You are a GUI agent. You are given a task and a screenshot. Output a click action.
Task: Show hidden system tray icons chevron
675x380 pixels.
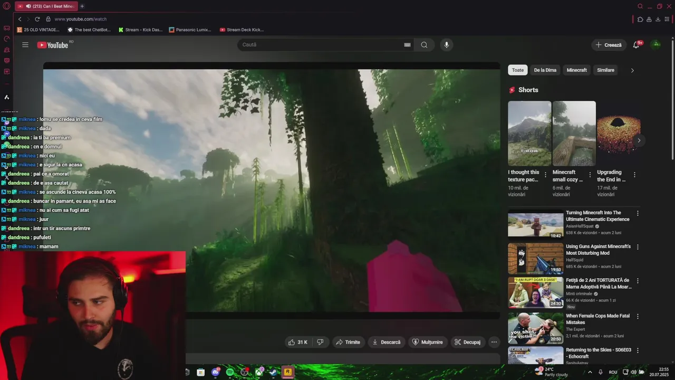tap(590, 372)
